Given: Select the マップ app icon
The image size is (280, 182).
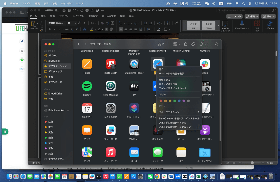Looking at the screenshot, I should pyautogui.click(x=87, y=152).
